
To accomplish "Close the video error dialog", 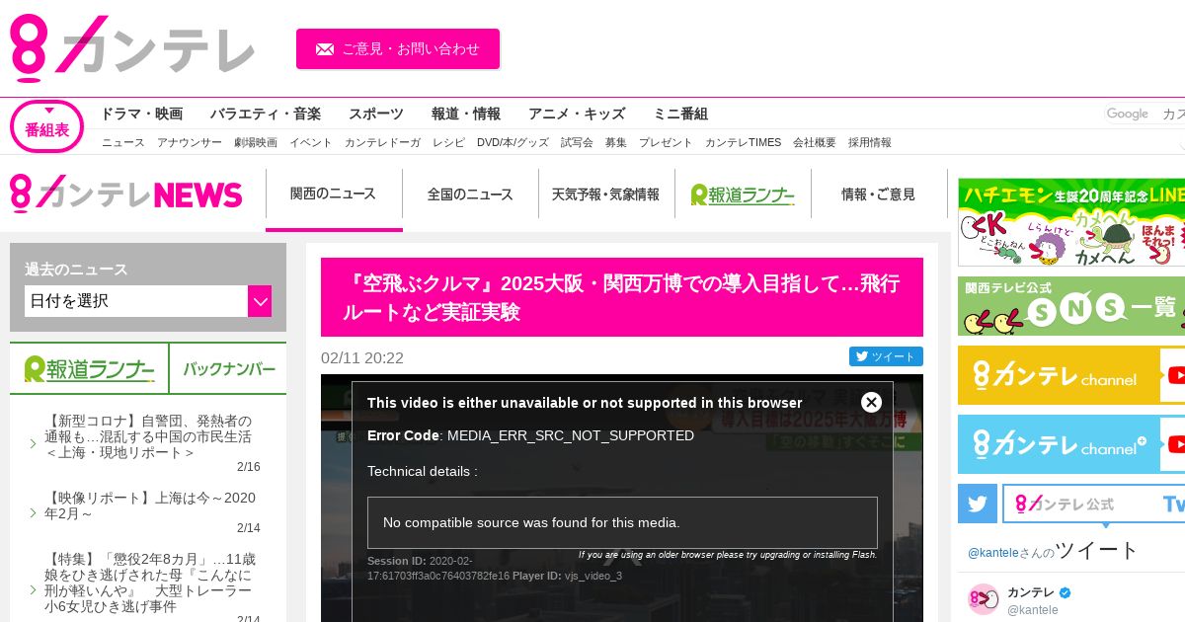I will click(x=871, y=402).
